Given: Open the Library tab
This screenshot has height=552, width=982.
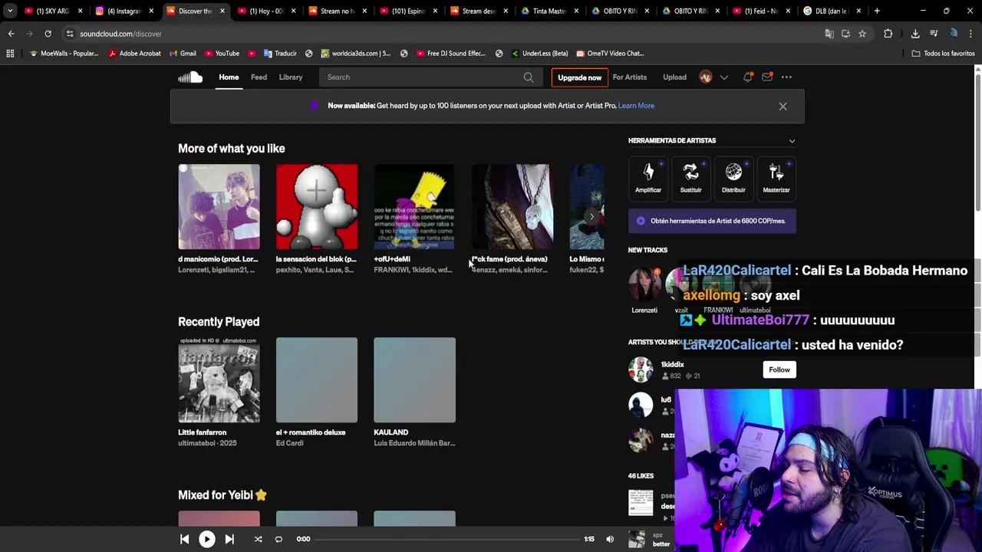Looking at the screenshot, I should tap(291, 77).
